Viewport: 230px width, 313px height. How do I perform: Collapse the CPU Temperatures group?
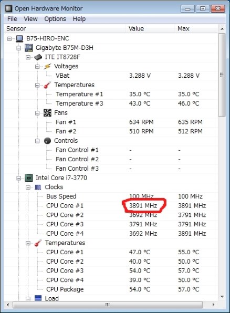coord(28,243)
